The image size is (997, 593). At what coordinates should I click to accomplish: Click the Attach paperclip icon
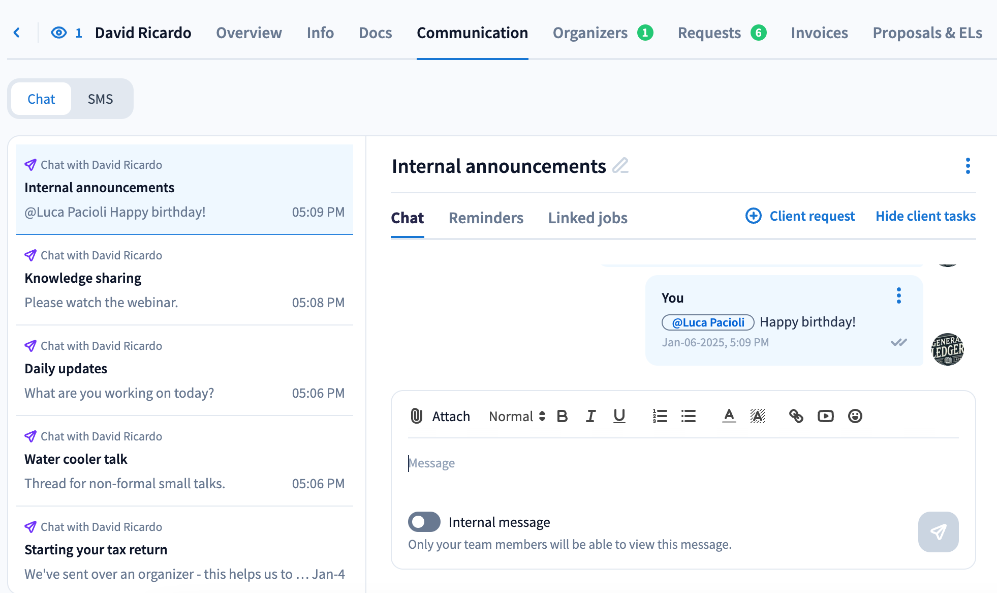417,416
